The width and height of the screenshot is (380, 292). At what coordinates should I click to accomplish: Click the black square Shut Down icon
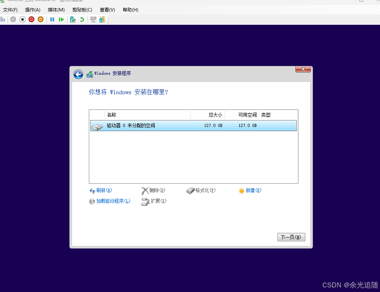(x=22, y=19)
